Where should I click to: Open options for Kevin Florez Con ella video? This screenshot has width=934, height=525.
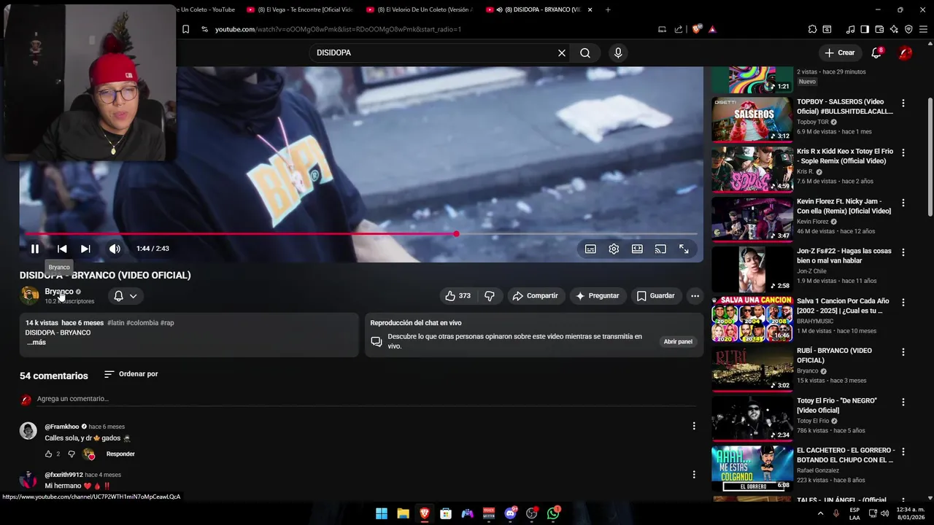[903, 203]
